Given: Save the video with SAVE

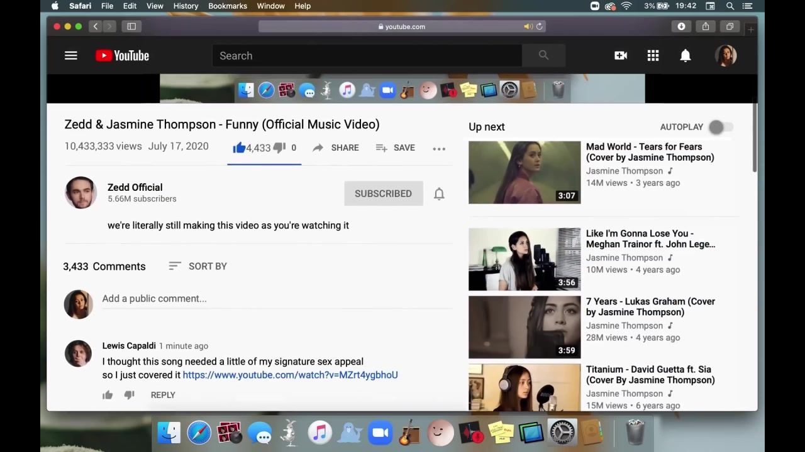Looking at the screenshot, I should click(396, 148).
